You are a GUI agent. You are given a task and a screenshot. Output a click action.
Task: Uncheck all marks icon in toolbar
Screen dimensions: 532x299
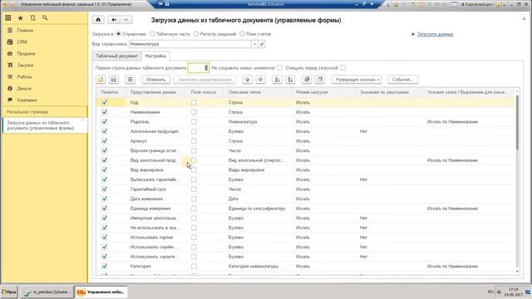click(319, 80)
